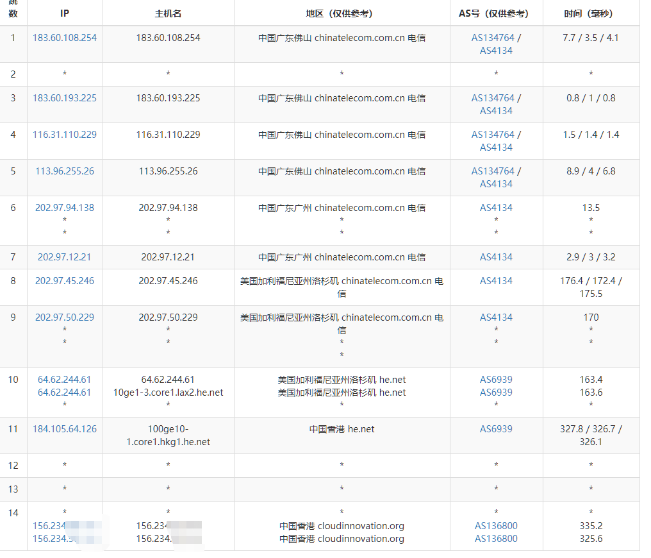
Task: Select hostname 10ge1-3.core1.lax2.he.net cell text
Action: [168, 393]
